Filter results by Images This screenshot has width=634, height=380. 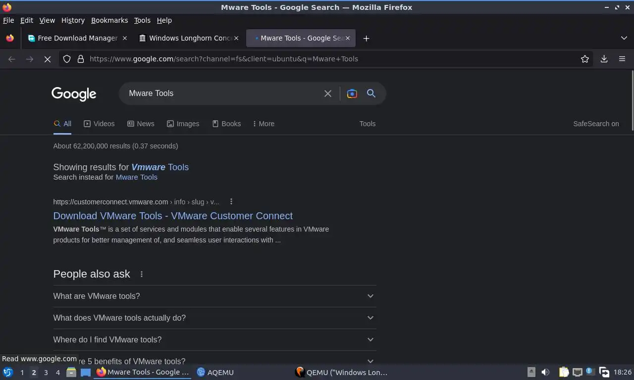(x=183, y=124)
